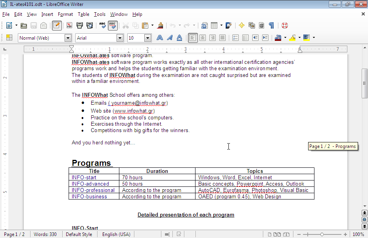Image resolution: width=368 pixels, height=238 pixels.
Task: Toggle Edit File mode
Action: pyautogui.click(x=57, y=25)
